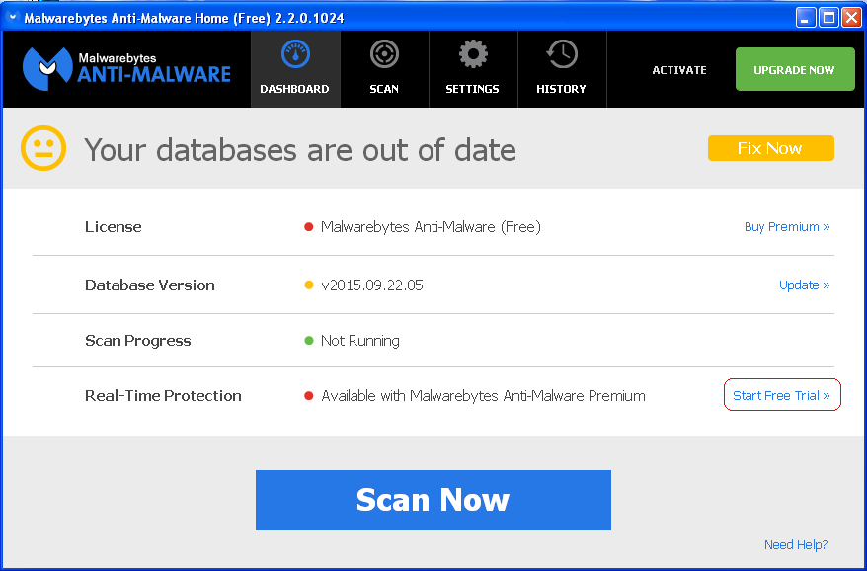Click the red dot beside License status
Viewport: 867px width, 571px height.
pyautogui.click(x=308, y=227)
